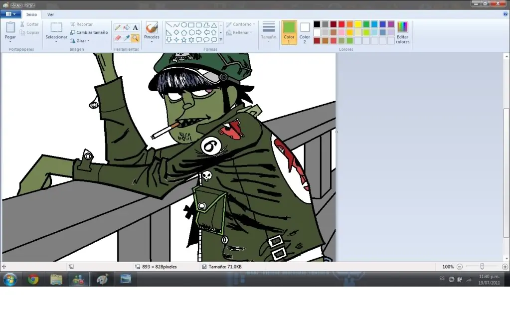Select the Fill with color bucket tool
This screenshot has height=309, width=510.
[x=126, y=27]
